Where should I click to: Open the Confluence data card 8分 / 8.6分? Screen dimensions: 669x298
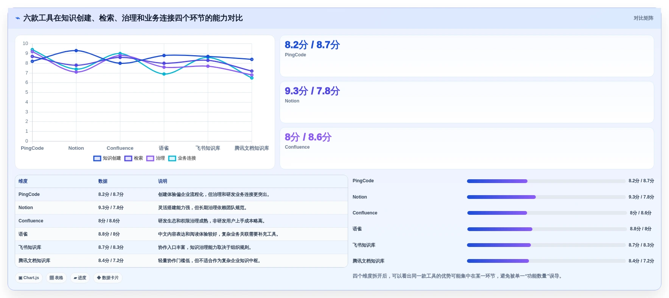coord(467,148)
